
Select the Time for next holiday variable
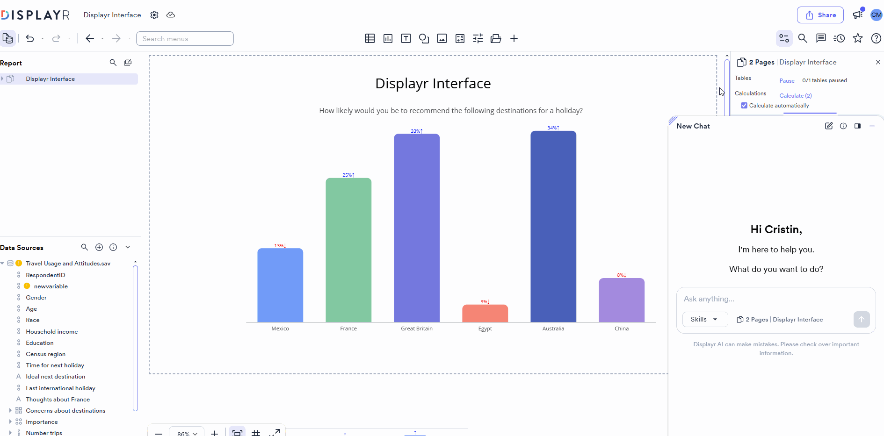(x=55, y=365)
